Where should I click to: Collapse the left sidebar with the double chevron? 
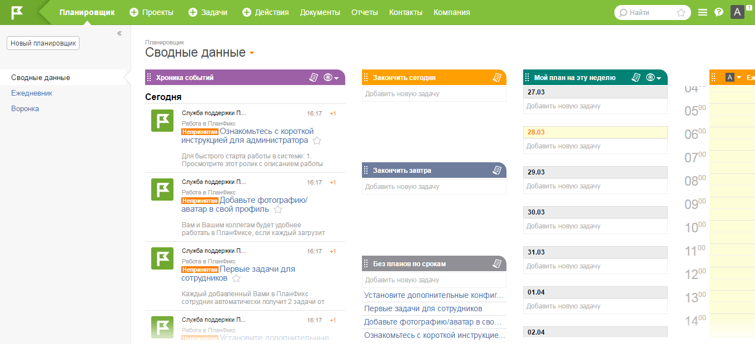119,33
